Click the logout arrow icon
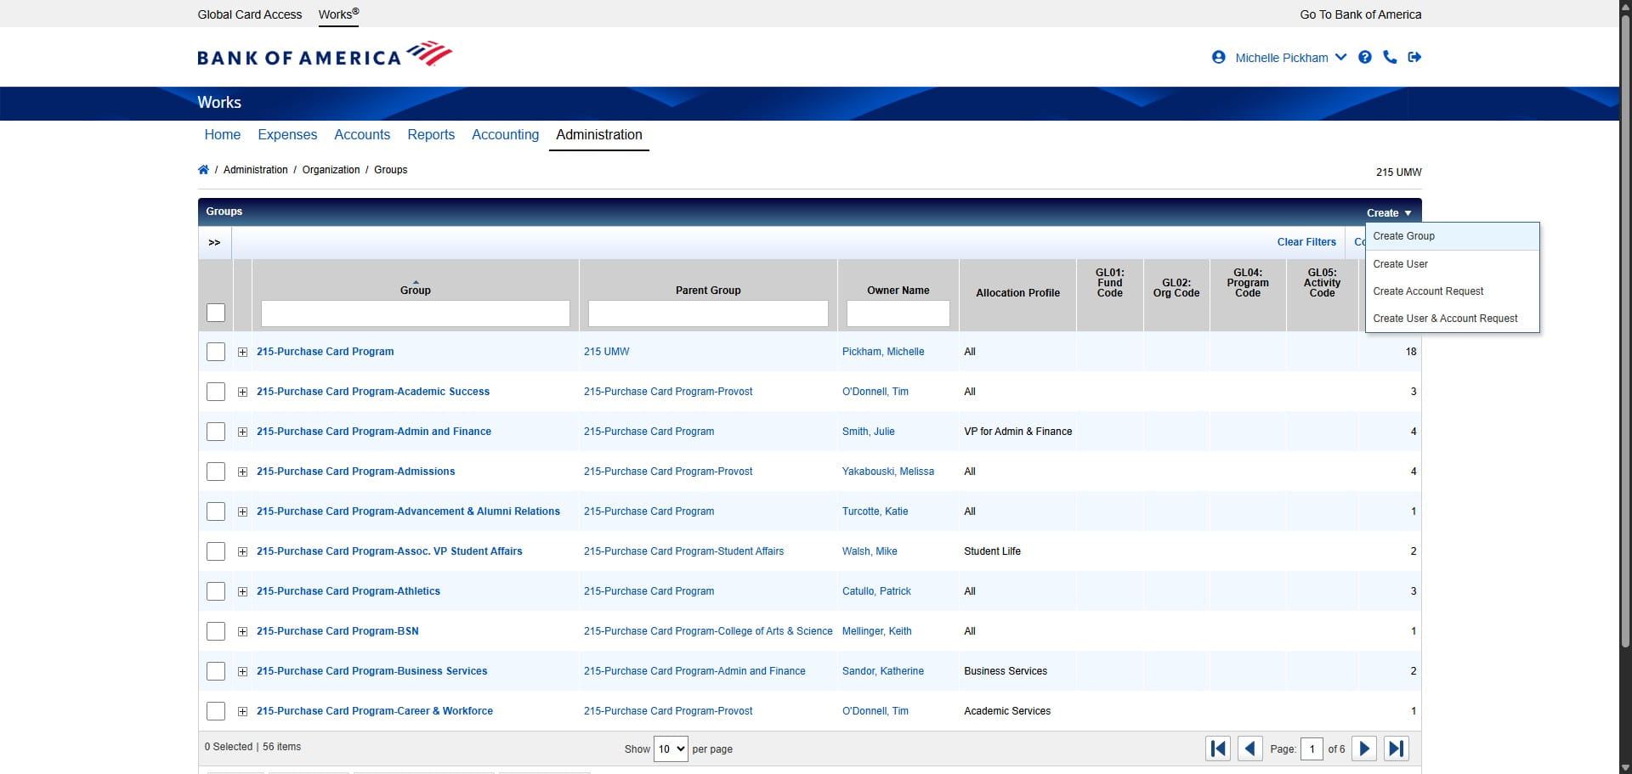This screenshot has width=1632, height=774. pyautogui.click(x=1414, y=58)
